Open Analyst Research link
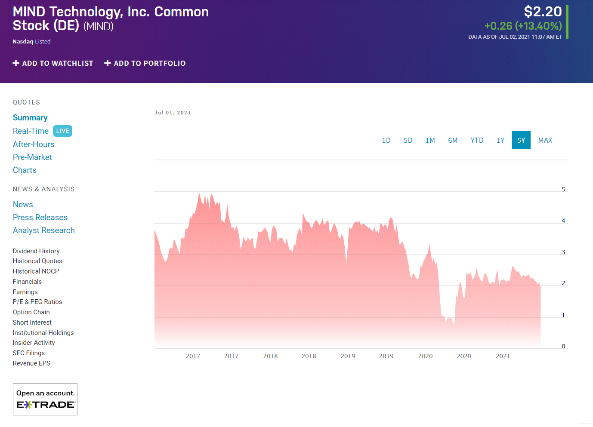 (x=44, y=230)
